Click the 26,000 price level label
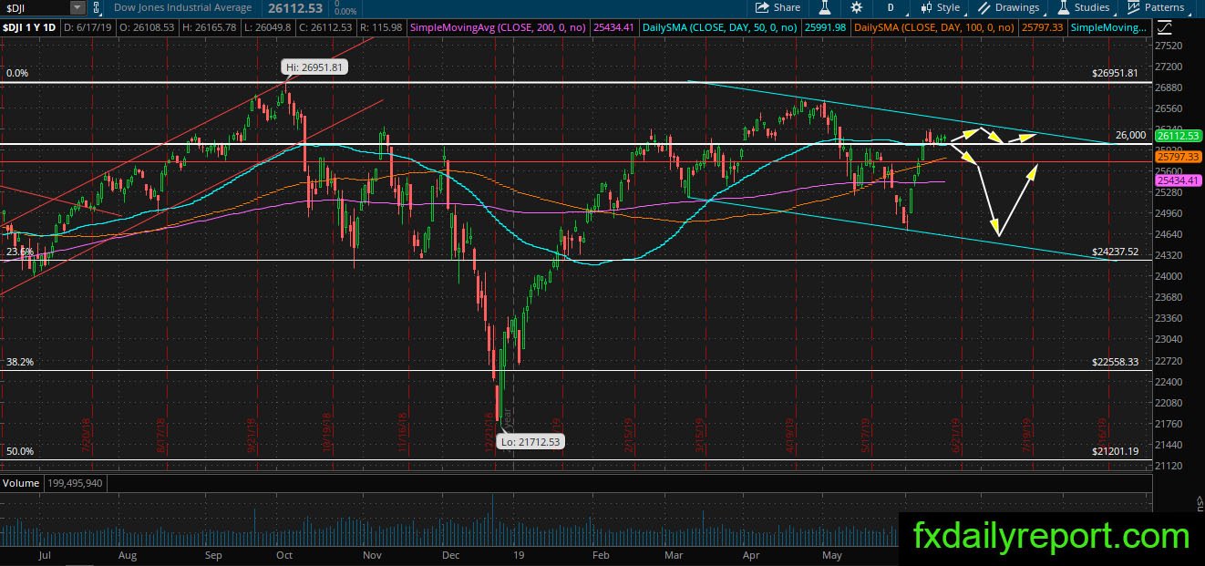Screen dimensions: 1205x566 coord(1130,135)
